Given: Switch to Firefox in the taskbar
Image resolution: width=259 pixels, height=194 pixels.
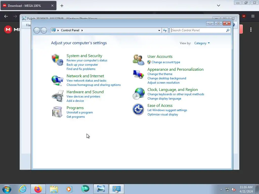Looking at the screenshot, I should 38,189.
